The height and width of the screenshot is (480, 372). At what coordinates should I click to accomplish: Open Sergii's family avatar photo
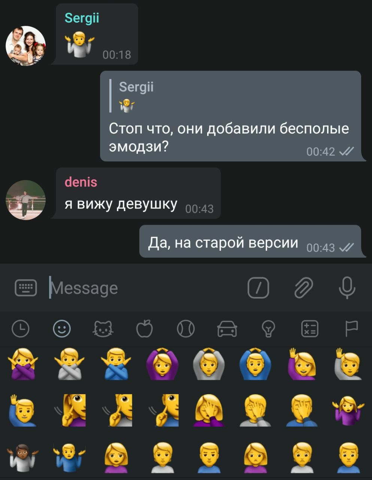coord(25,46)
